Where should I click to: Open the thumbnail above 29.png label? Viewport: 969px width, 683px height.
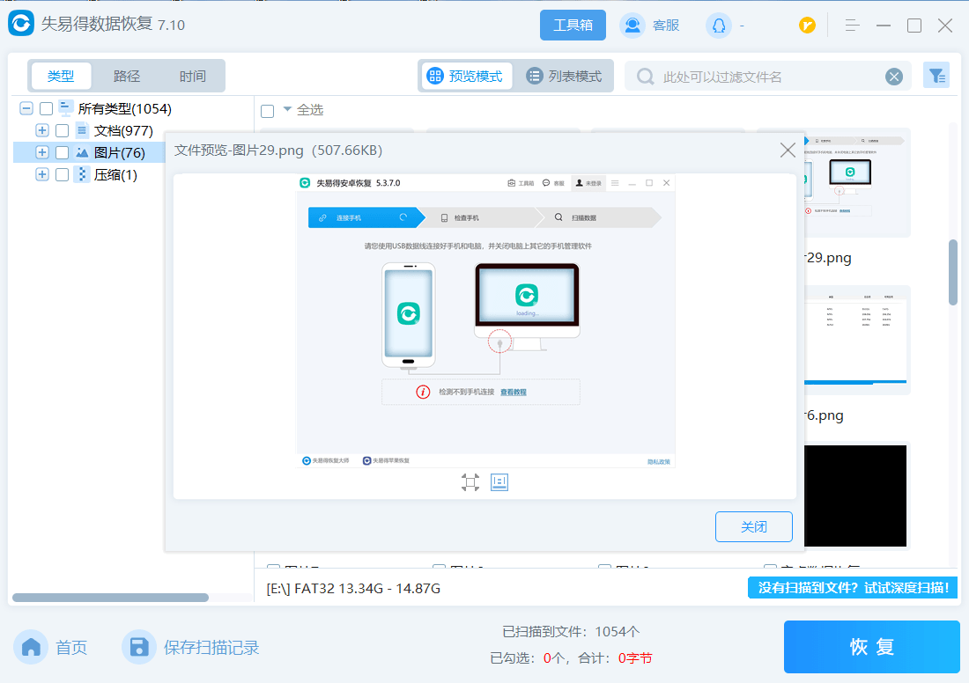click(x=856, y=183)
